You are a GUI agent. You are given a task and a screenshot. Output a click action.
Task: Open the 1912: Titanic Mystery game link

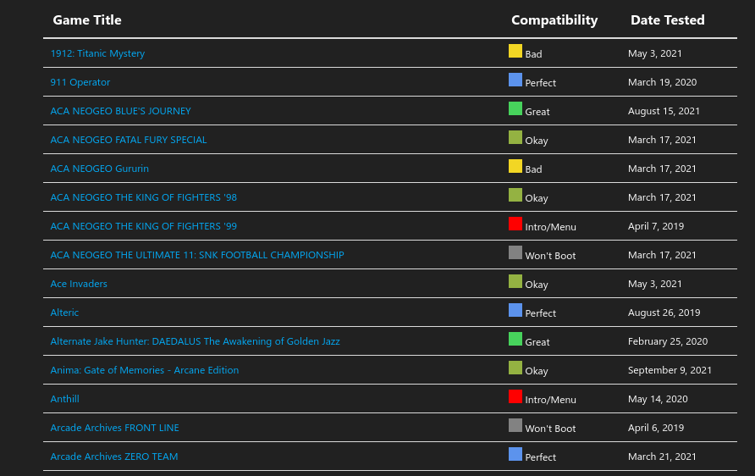pos(97,53)
